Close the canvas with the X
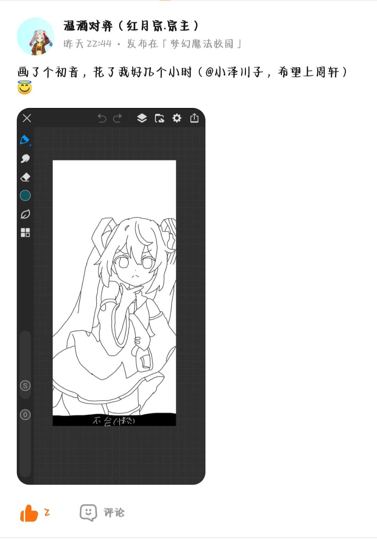377x539 pixels. [x=27, y=118]
